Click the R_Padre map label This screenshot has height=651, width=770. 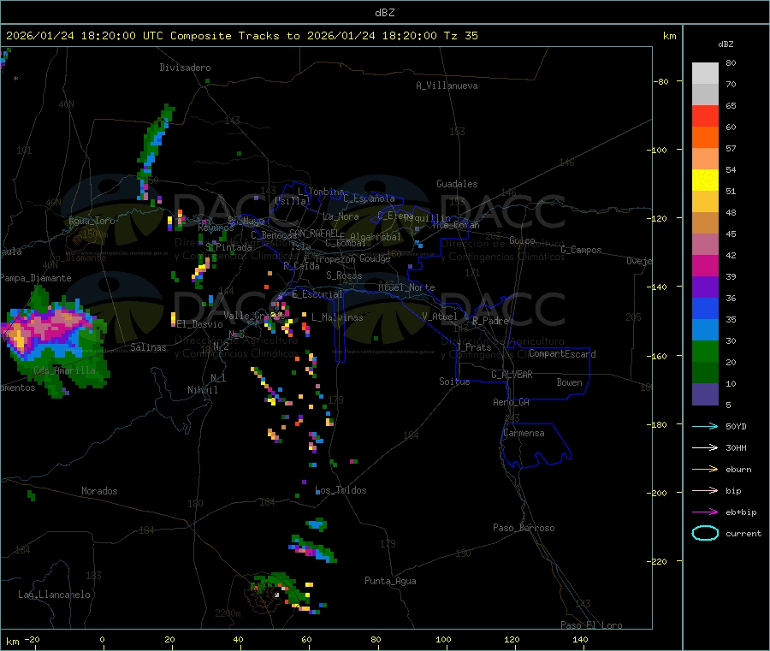tap(490, 321)
